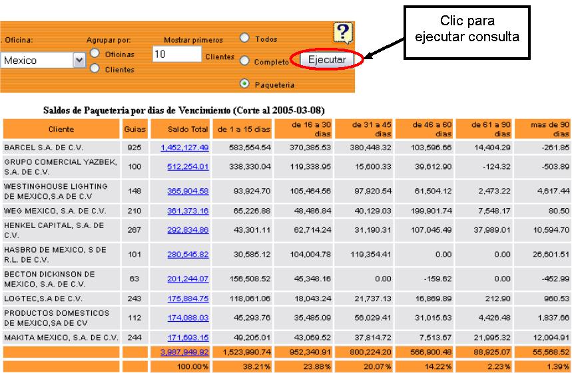Open Makita saldo 171,693.15 link
Screen dimensions: 572x373
tap(188, 338)
